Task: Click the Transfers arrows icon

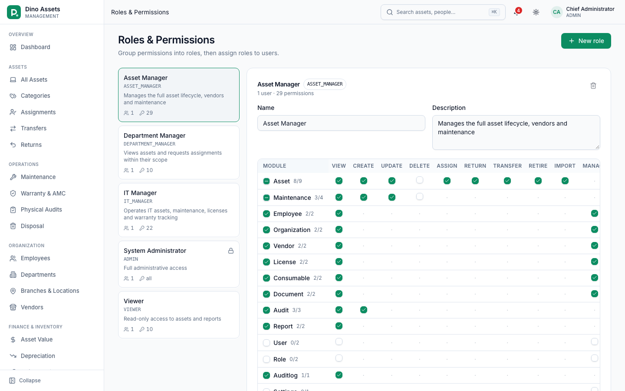Action: point(13,129)
